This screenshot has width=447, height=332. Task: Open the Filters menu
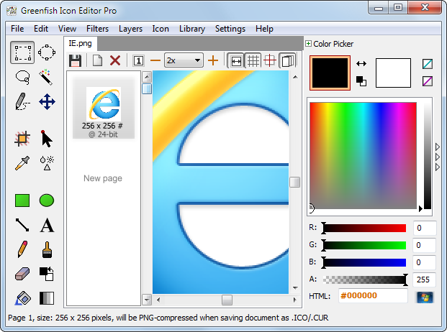click(97, 29)
